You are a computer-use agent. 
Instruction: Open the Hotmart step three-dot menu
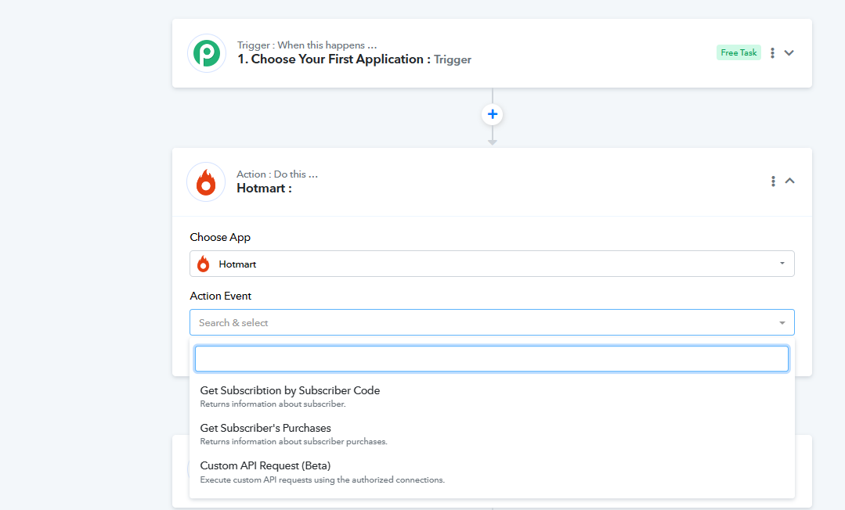pyautogui.click(x=773, y=181)
